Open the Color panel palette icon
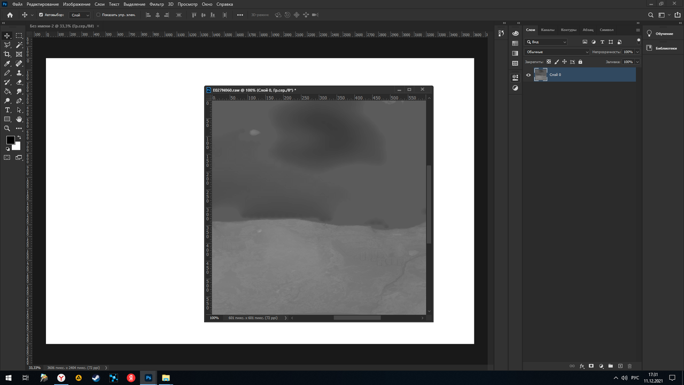The width and height of the screenshot is (684, 385). pos(515,33)
